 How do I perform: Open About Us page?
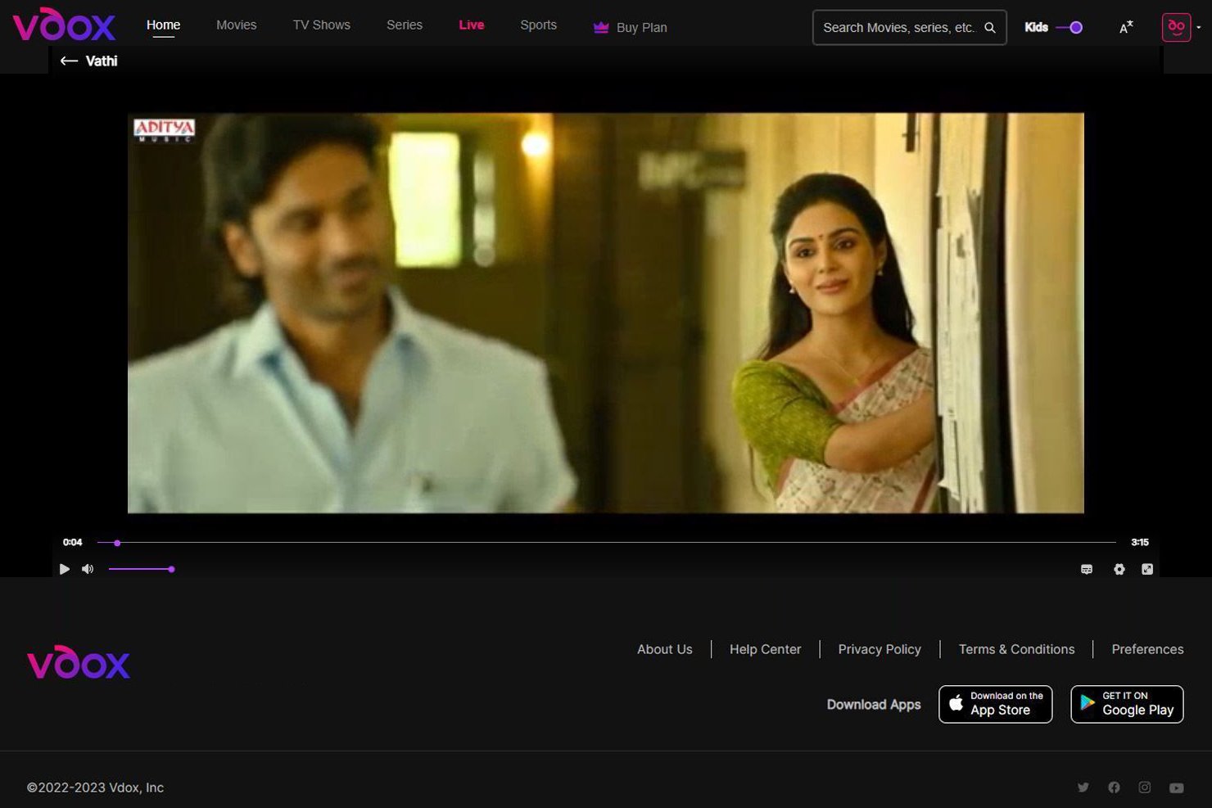(665, 649)
